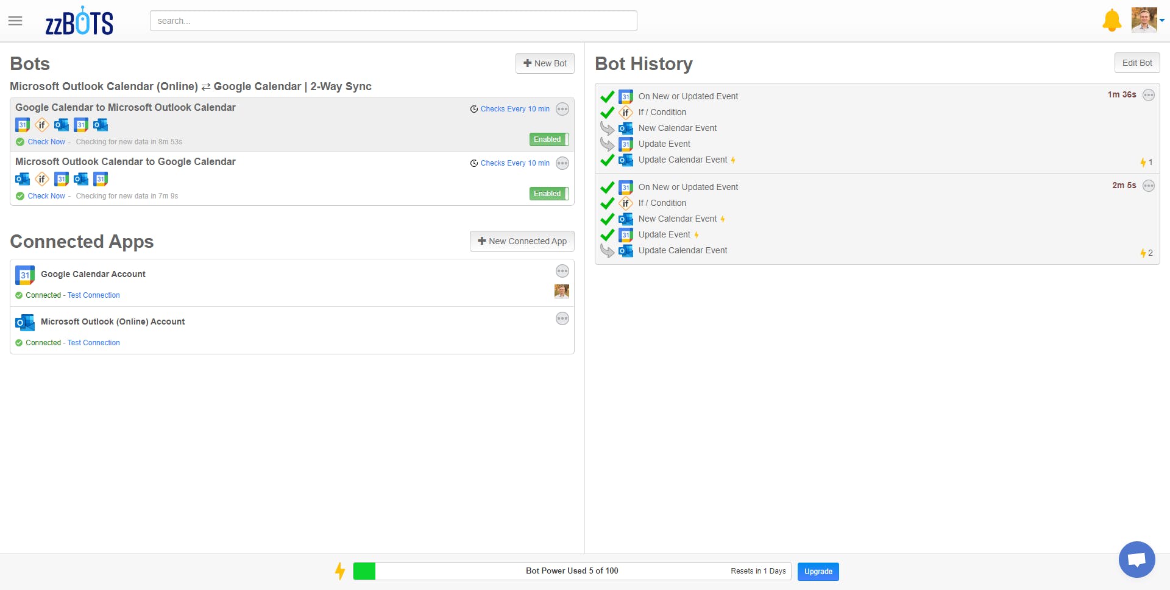Click the clock icon beside Checks Every 10 min on Microsoft Outlook Calendar to Google Calendar bot
The width and height of the screenshot is (1170, 590).
(x=474, y=163)
